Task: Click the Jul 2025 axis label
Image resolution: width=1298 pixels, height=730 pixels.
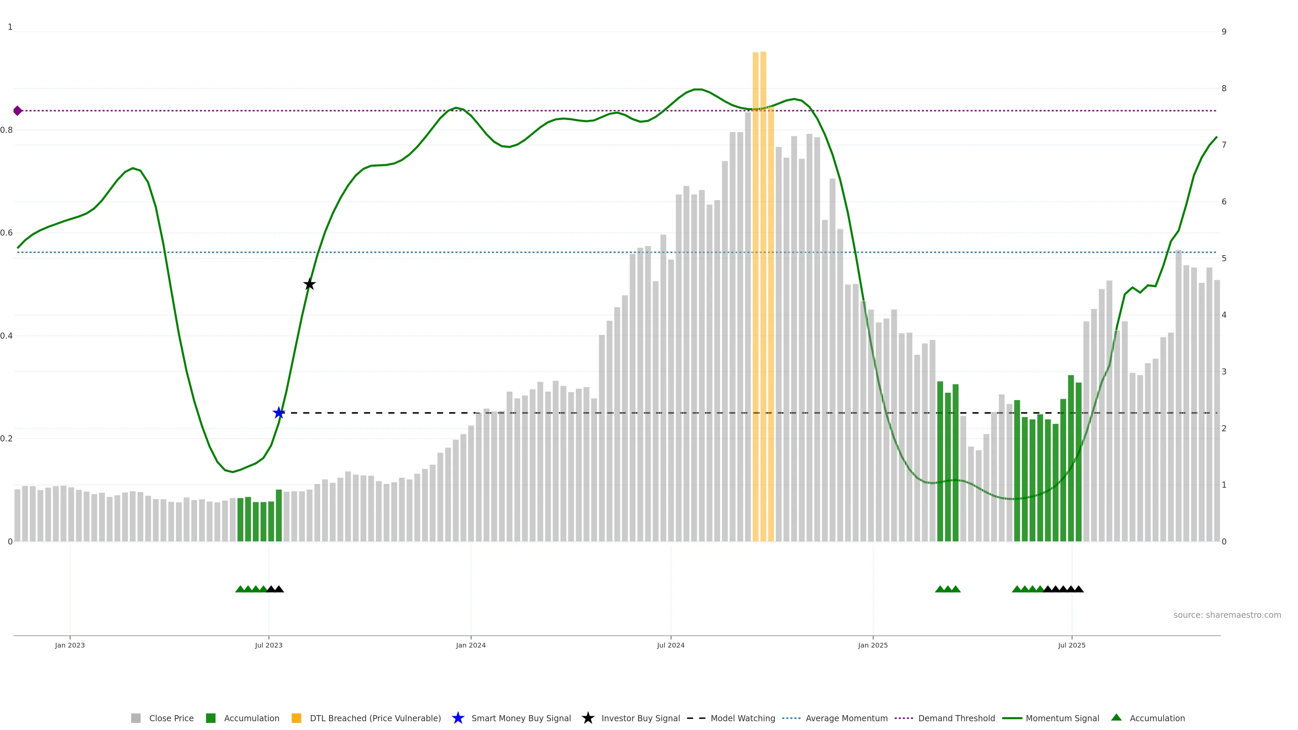Action: [x=1071, y=646]
